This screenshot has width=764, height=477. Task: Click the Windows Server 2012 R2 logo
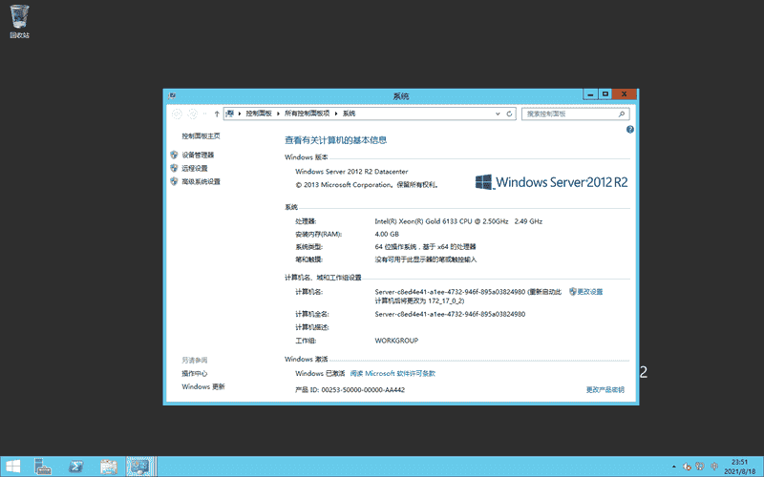tap(552, 182)
